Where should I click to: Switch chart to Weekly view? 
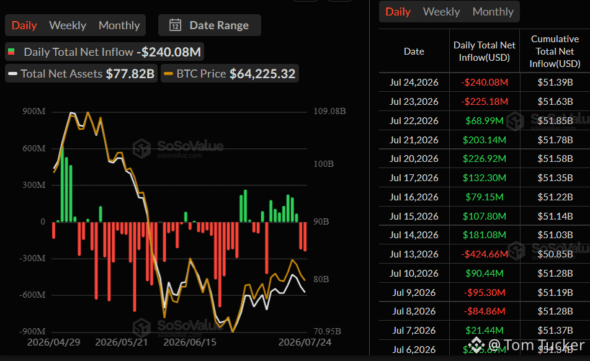tap(68, 25)
